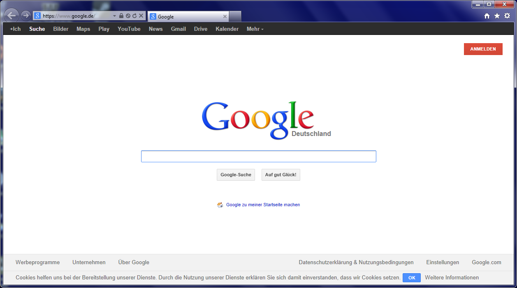The width and height of the screenshot is (517, 288).
Task: Select the Google browser tab
Action: pyautogui.click(x=188, y=17)
